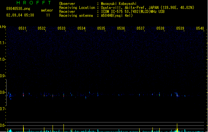Image resolution: width=208 pixels, height=132 pixels.
Task: Click the Receiving Location label
Action: click(77, 8)
